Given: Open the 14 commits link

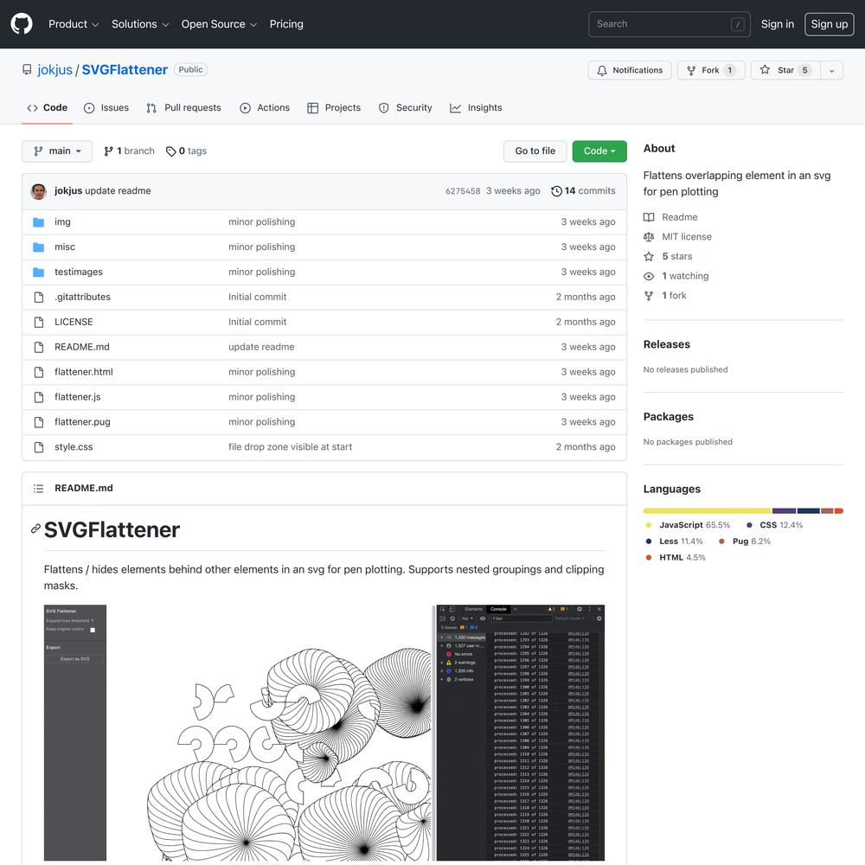Looking at the screenshot, I should coord(584,191).
